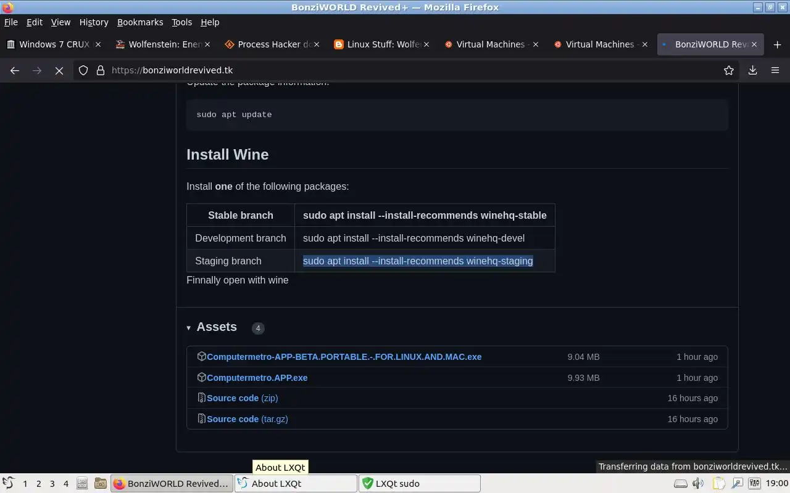Switch to the Windows 7 CRUX tab
Viewport: 790px width, 493px height.
point(54,44)
